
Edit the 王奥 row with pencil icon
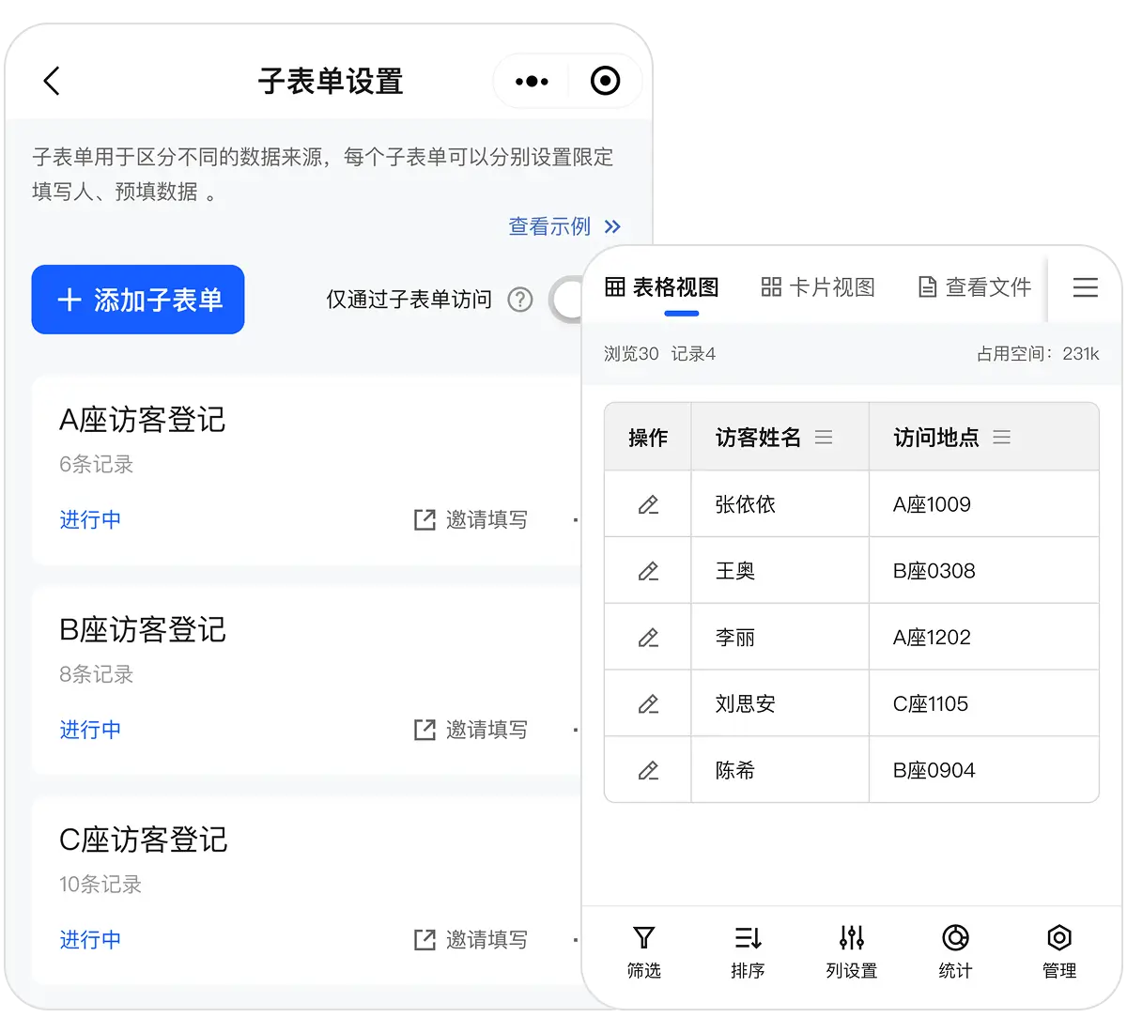click(x=648, y=571)
